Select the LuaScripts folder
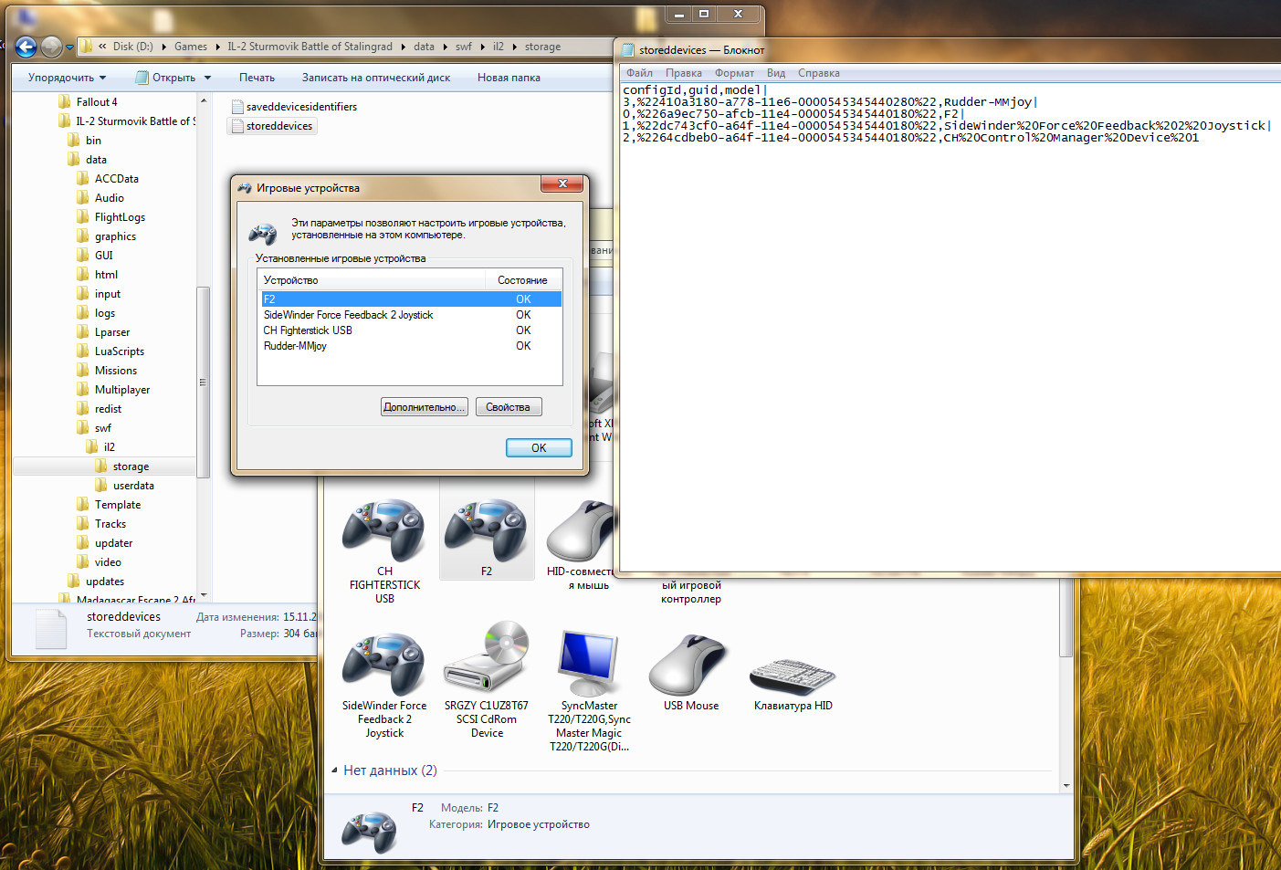Screen dimensions: 1281x870 click(x=110, y=351)
